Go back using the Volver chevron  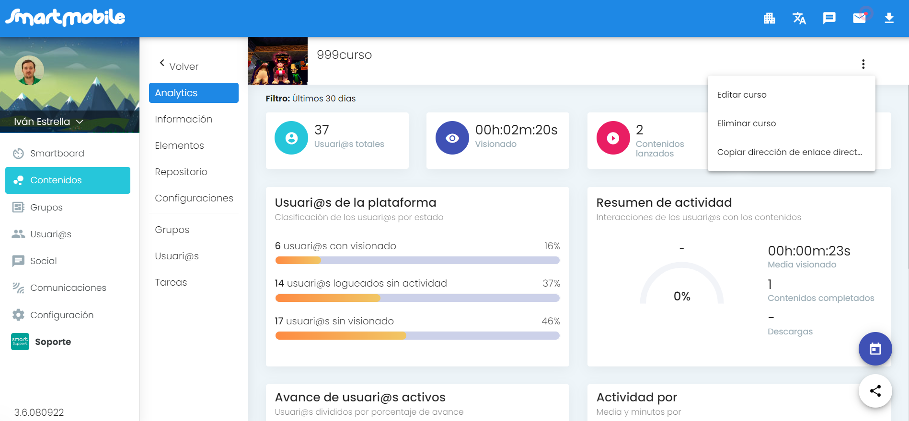pyautogui.click(x=162, y=63)
